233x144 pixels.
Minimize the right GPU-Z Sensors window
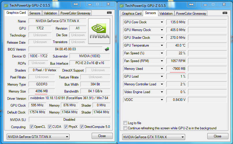point(205,5)
